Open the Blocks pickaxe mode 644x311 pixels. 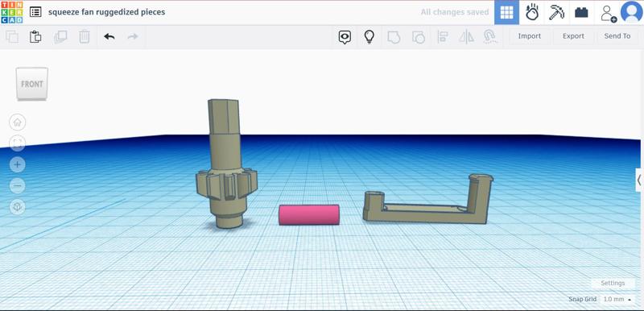coord(556,12)
